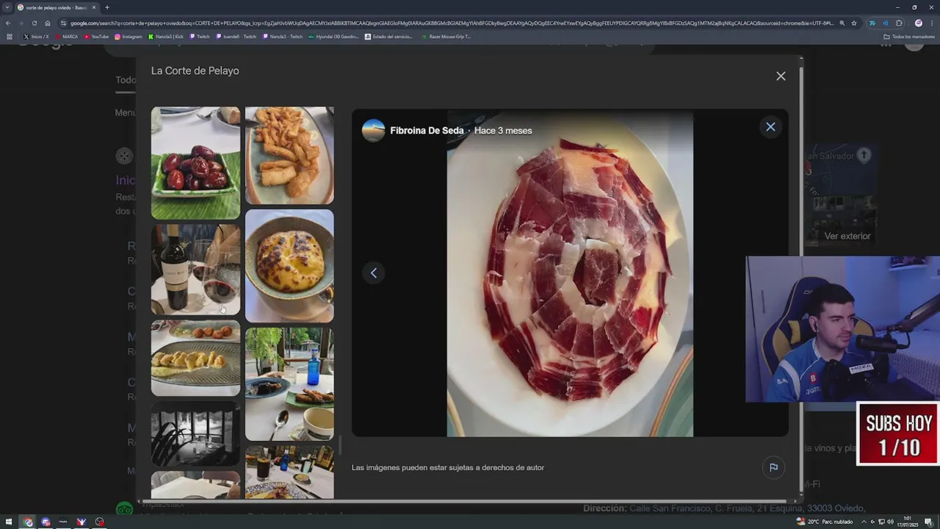Click the La Corte de Pelayo gallery title

pos(195,71)
